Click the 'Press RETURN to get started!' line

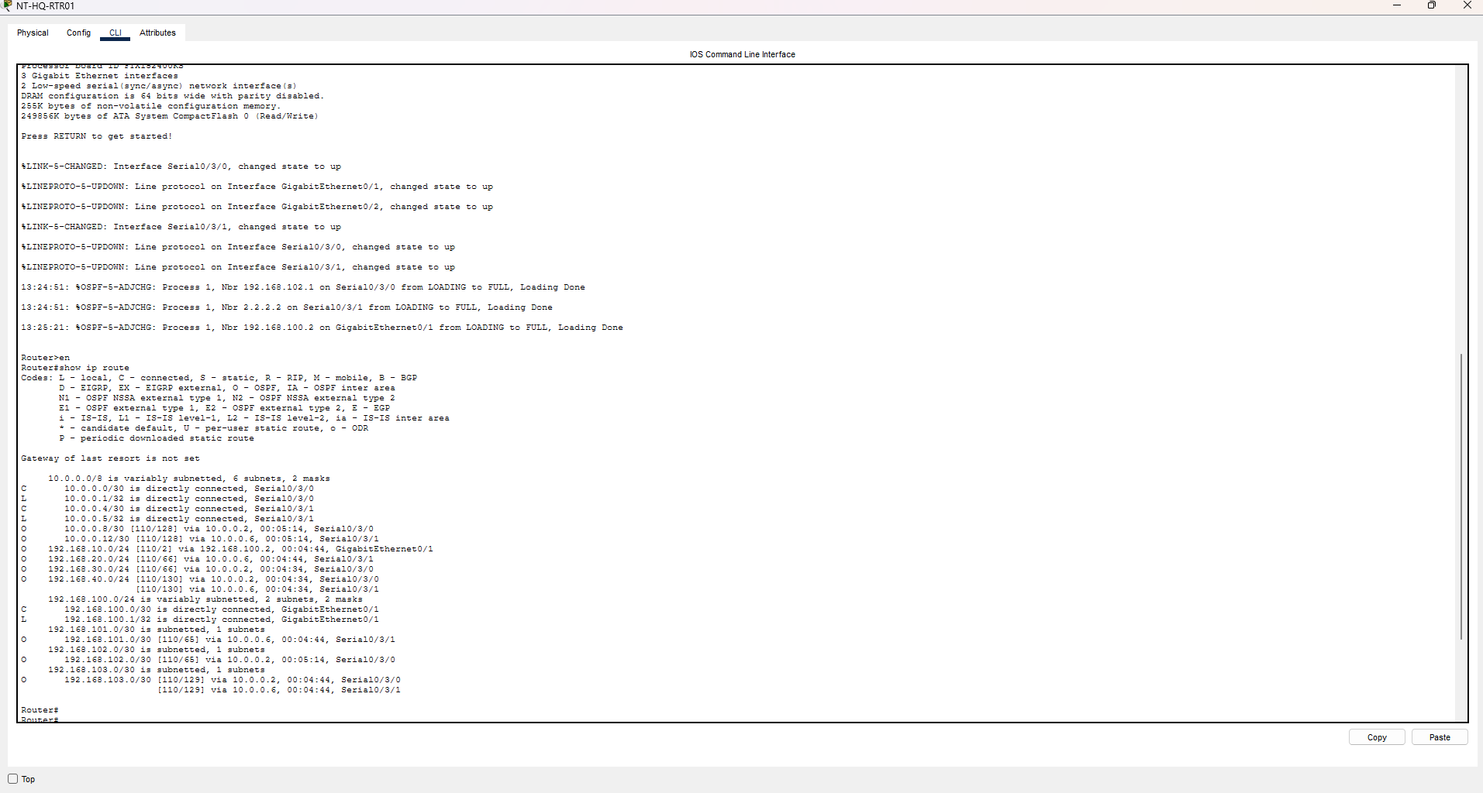click(x=97, y=136)
